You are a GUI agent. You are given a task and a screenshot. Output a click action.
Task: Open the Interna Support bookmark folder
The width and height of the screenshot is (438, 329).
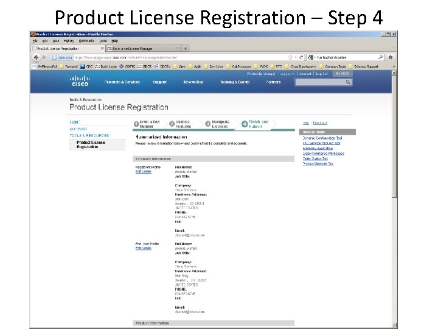[363, 66]
